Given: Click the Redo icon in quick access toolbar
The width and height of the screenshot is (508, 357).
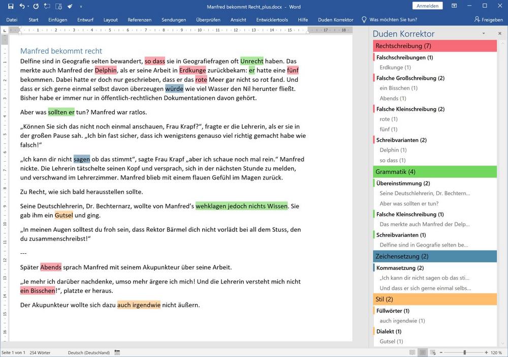Looking at the screenshot, I should (36, 6).
